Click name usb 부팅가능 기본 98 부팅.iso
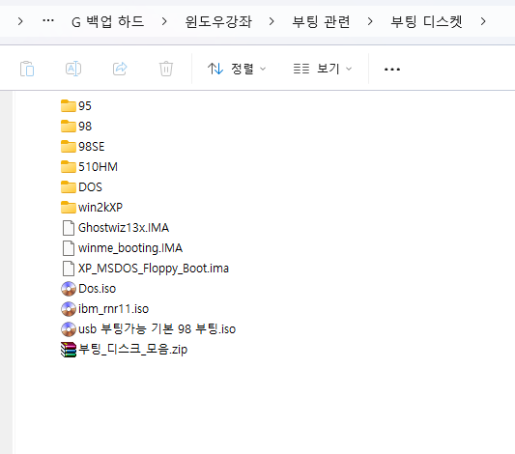This screenshot has height=454, width=515. [157, 329]
